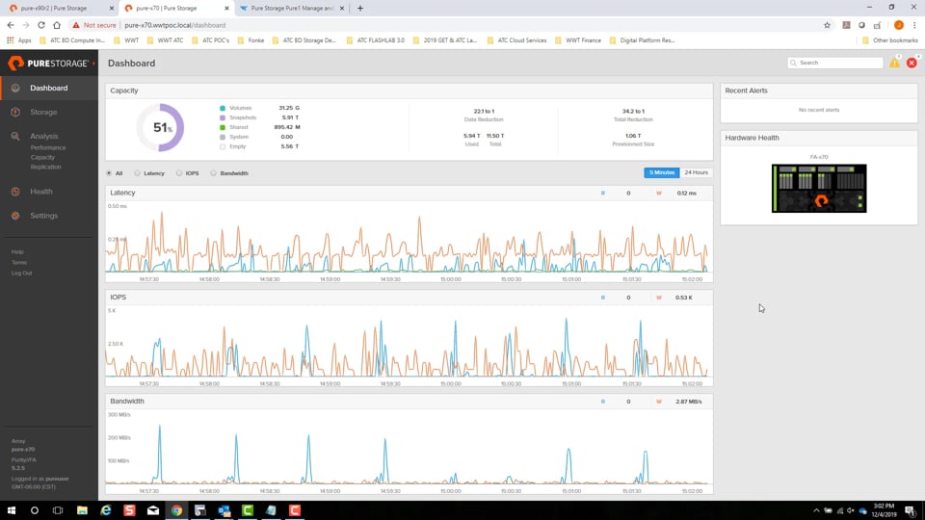Click the System gray legend swatch
925x520 pixels.
[x=223, y=137]
